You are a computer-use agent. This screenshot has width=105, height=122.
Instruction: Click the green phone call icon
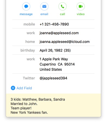point(62,7)
